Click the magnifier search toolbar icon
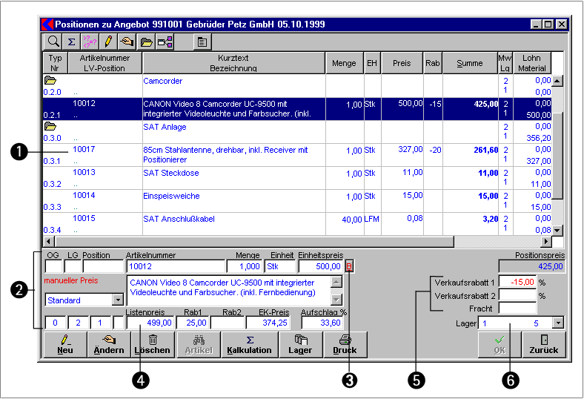The width and height of the screenshot is (584, 399). pos(53,42)
